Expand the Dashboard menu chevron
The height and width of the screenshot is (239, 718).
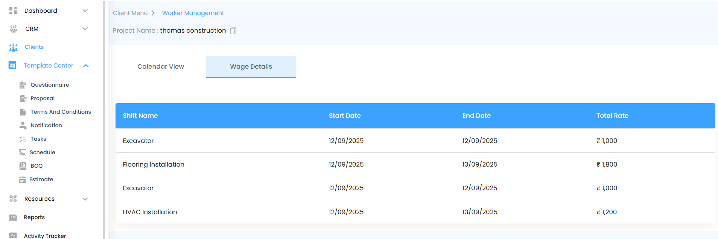coord(85,11)
